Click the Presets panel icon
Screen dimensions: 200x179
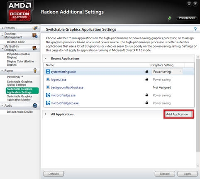tap(35, 28)
